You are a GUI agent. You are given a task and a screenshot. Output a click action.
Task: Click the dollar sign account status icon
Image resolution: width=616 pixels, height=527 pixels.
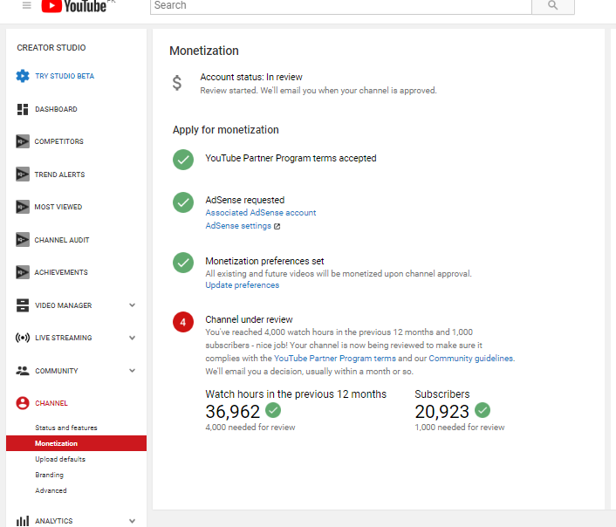pyautogui.click(x=177, y=83)
